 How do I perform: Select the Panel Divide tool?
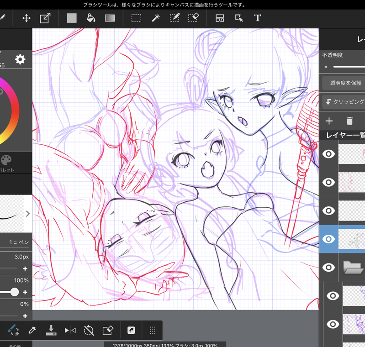[x=220, y=18]
